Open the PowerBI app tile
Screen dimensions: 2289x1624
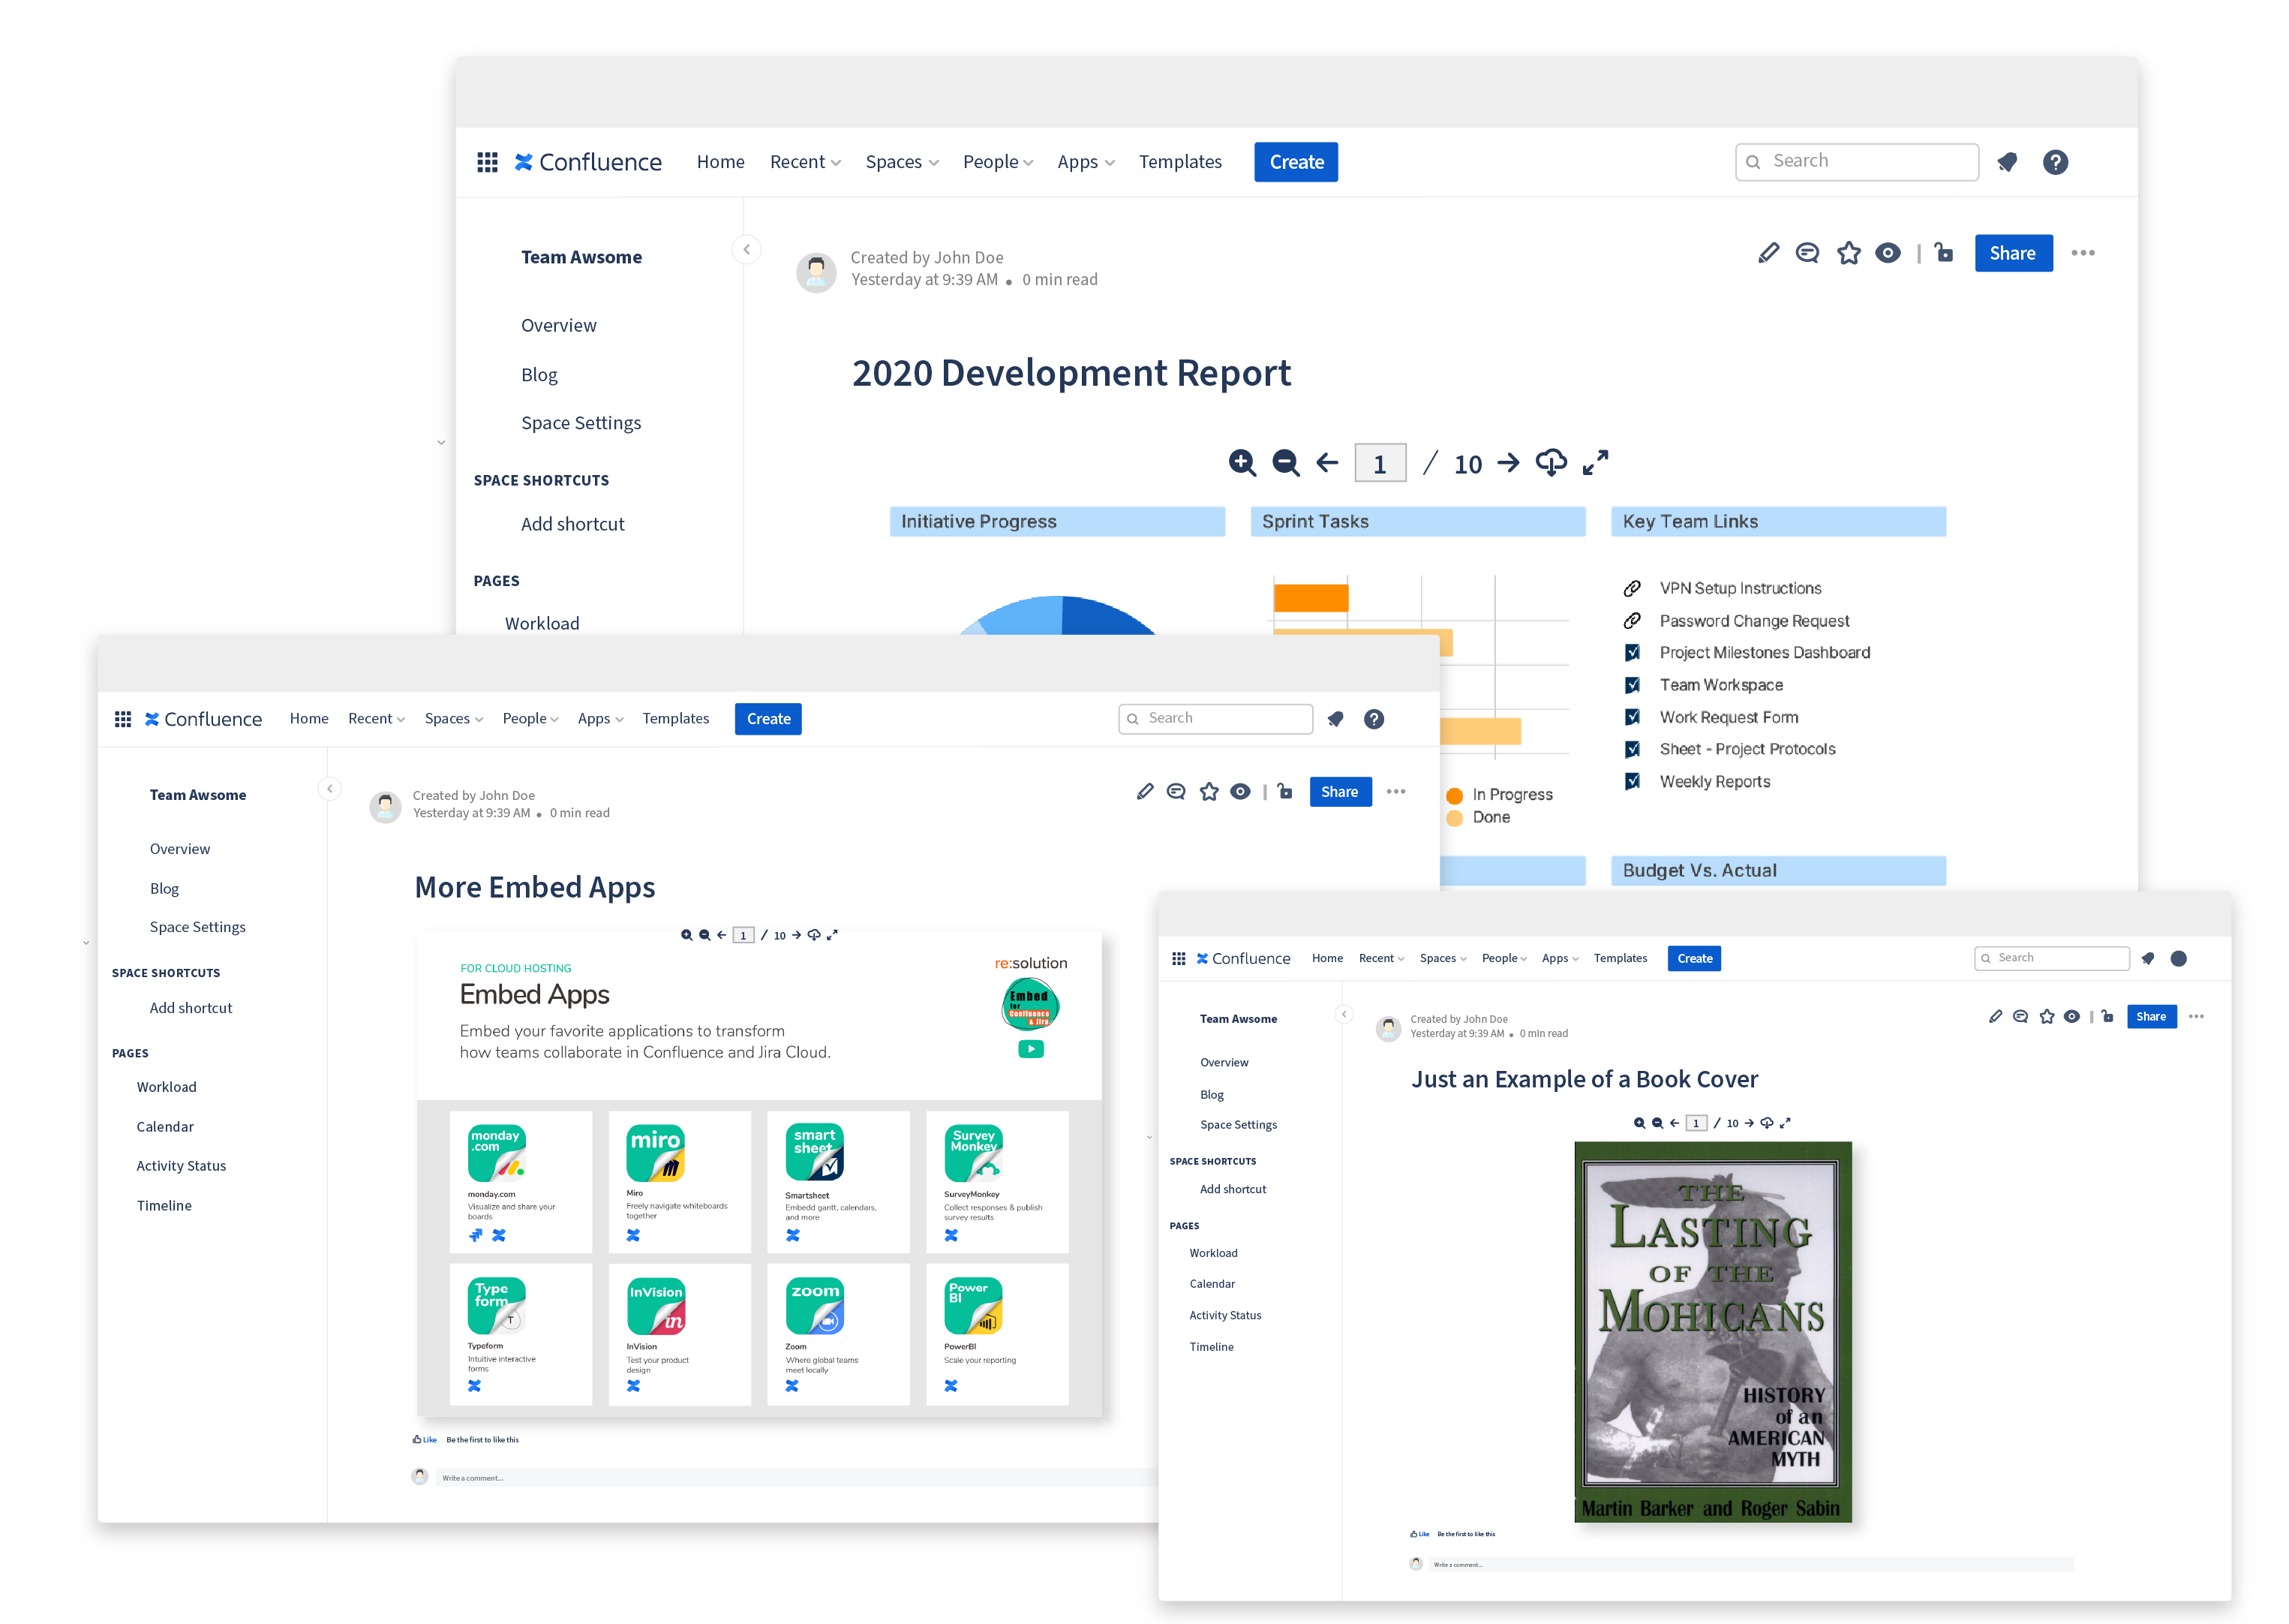pos(998,1334)
